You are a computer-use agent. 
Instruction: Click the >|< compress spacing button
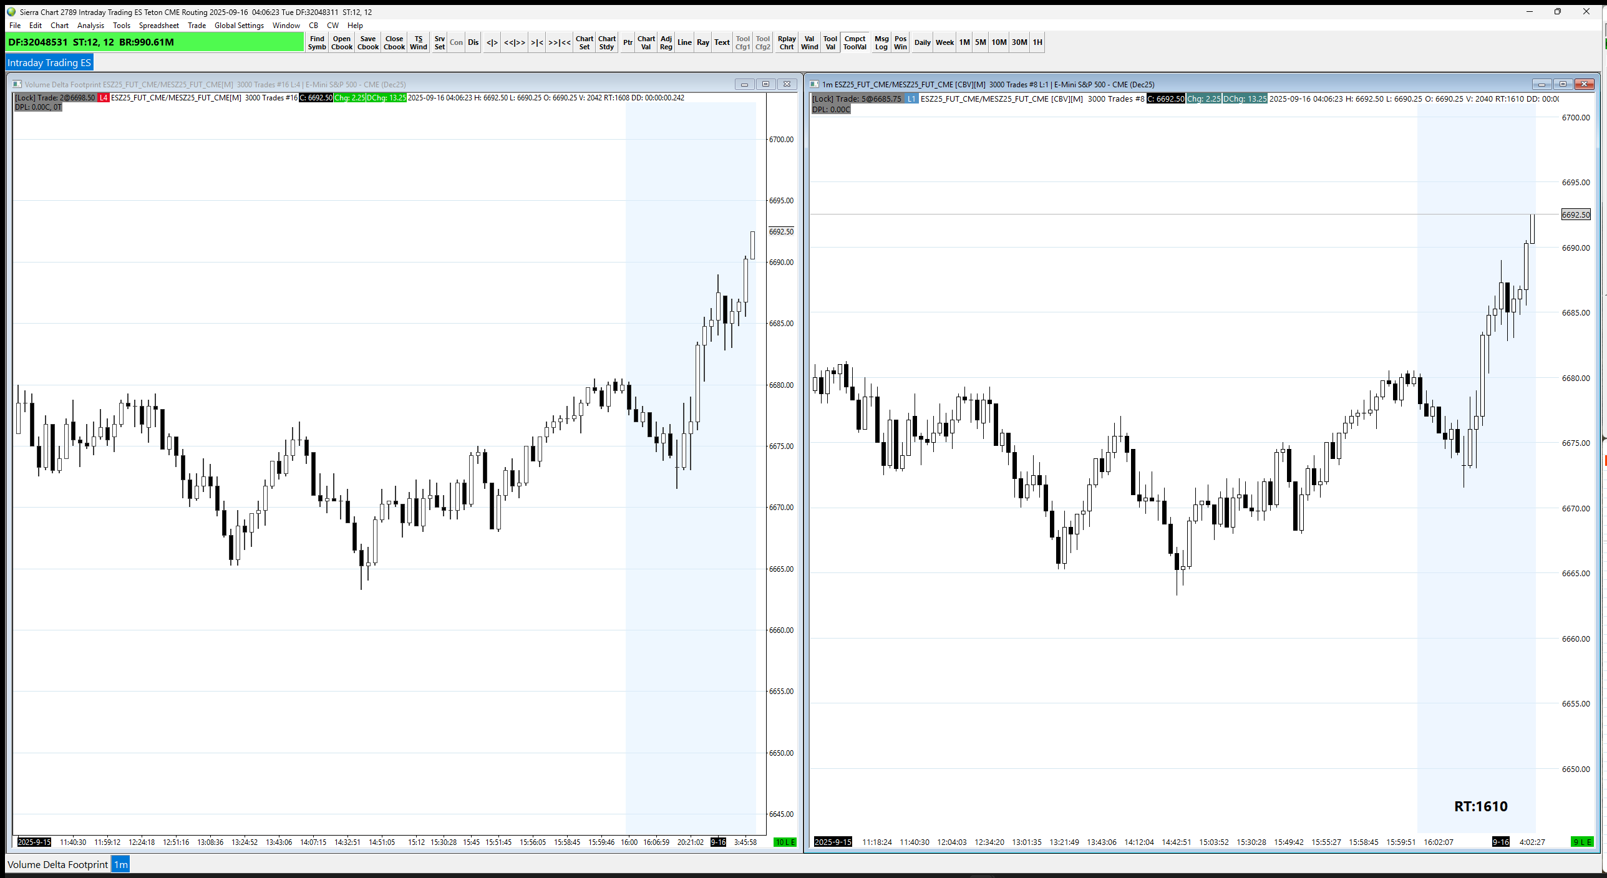(536, 42)
